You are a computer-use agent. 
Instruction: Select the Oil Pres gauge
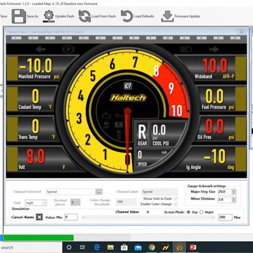point(220,129)
